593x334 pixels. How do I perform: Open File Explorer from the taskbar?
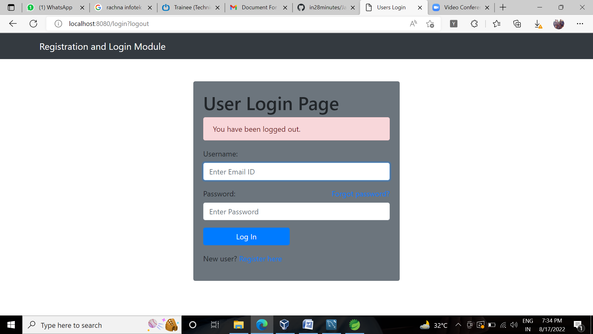[x=238, y=325]
